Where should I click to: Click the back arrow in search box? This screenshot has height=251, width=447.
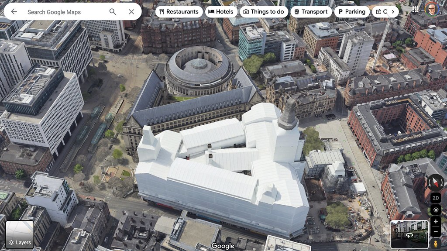[14, 12]
